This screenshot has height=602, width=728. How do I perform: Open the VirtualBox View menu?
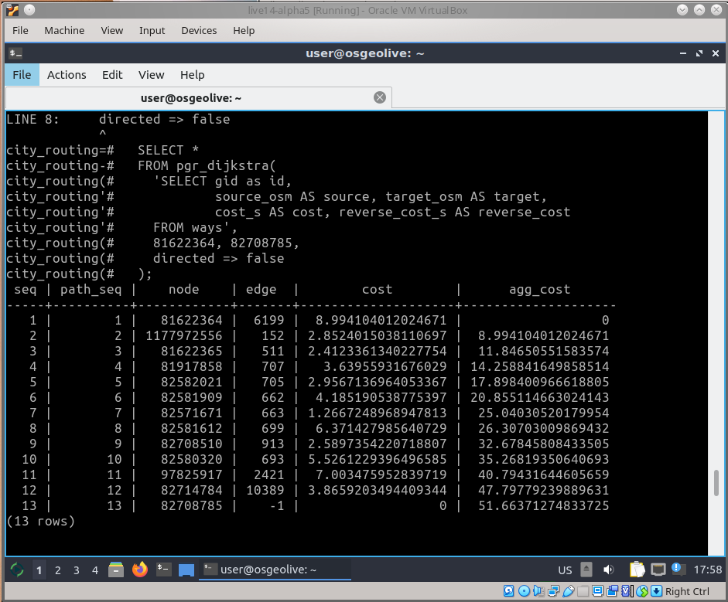(x=112, y=31)
